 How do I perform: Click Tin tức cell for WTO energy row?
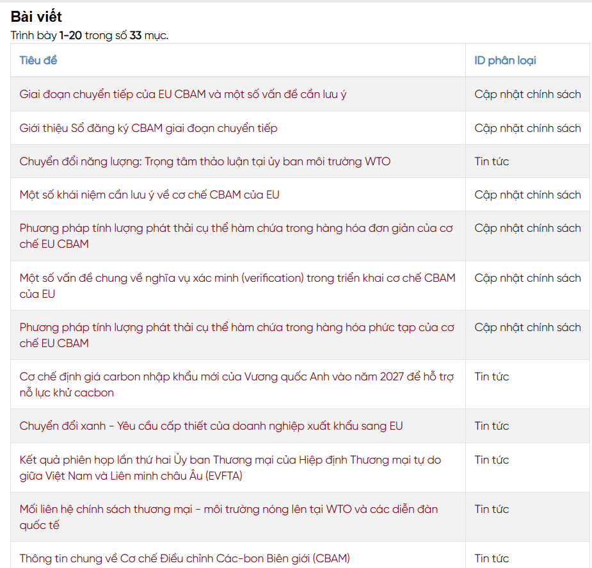point(492,161)
